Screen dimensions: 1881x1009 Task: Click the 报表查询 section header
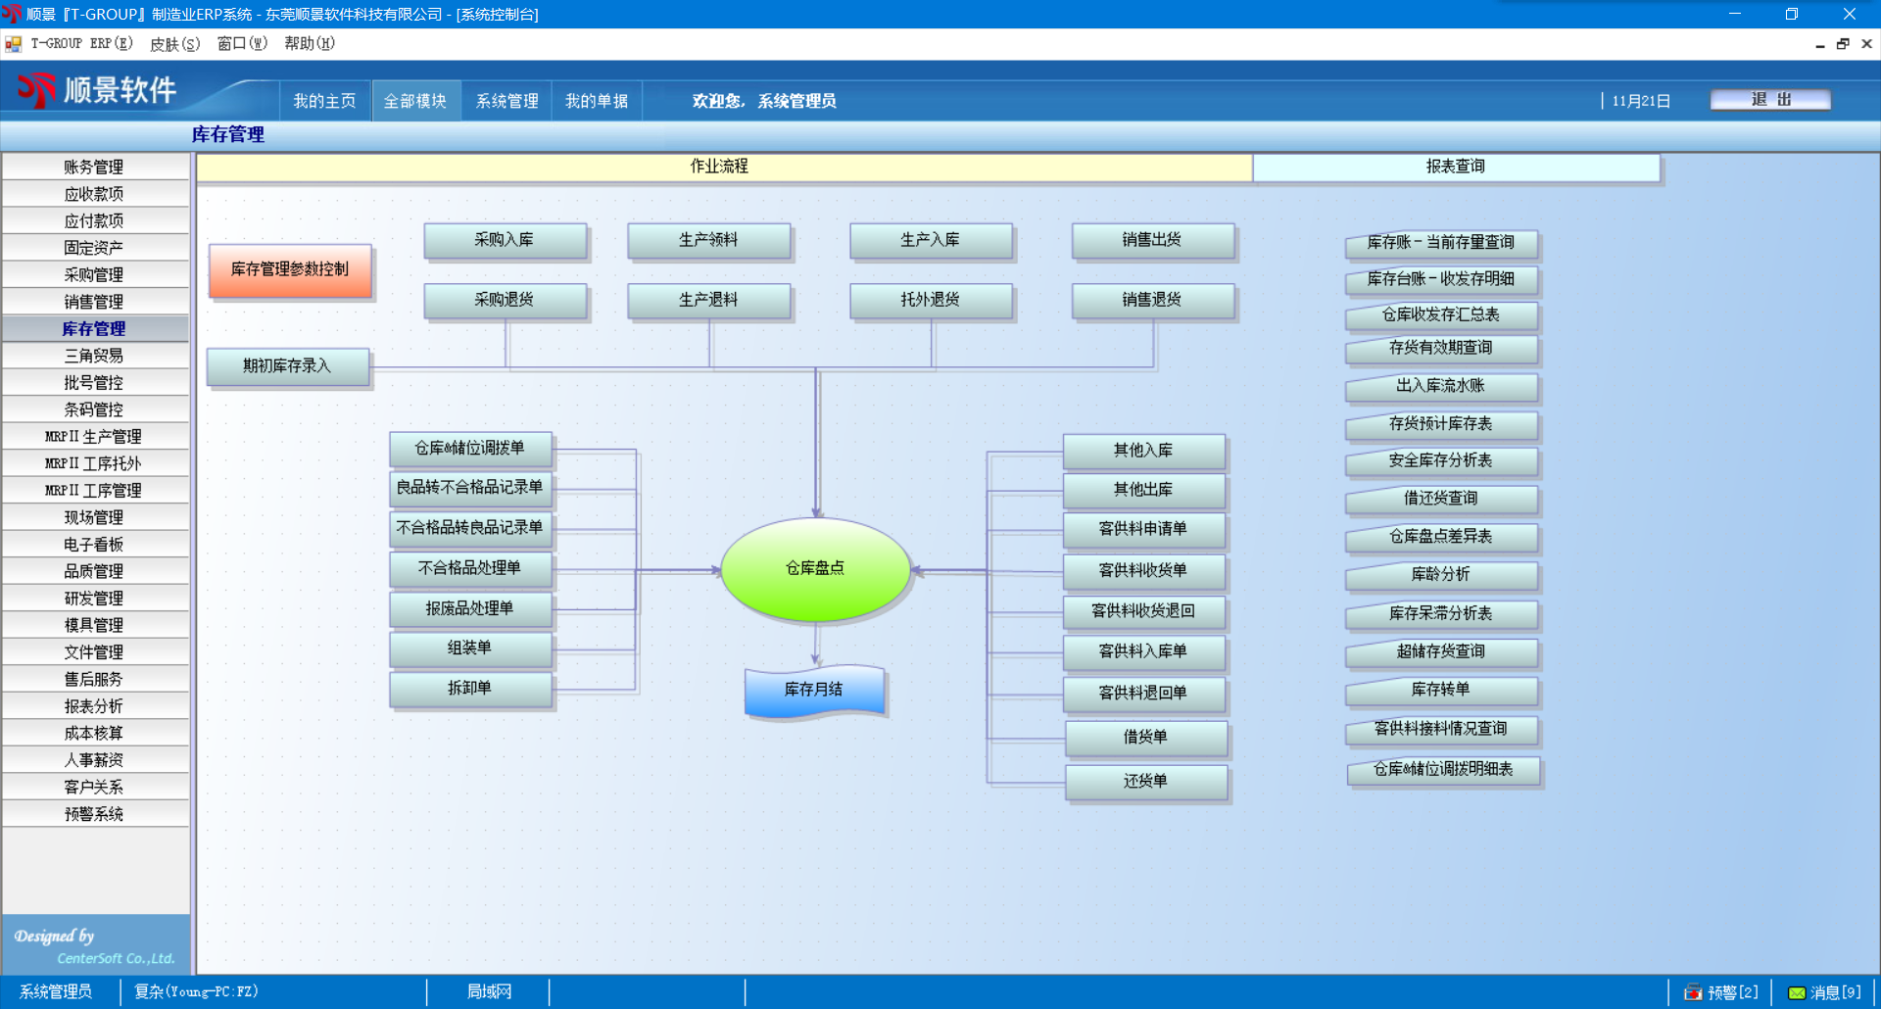[x=1455, y=167]
